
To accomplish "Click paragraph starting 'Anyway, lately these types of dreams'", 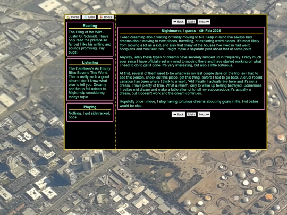I will (x=190, y=61).
